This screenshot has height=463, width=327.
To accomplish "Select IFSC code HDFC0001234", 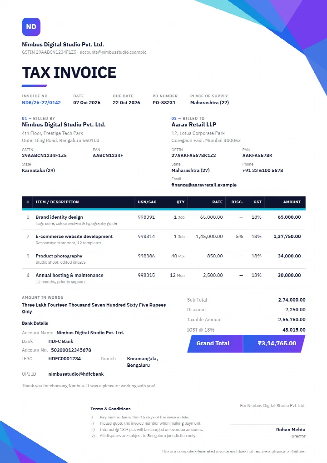I will pyautogui.click(x=64, y=359).
